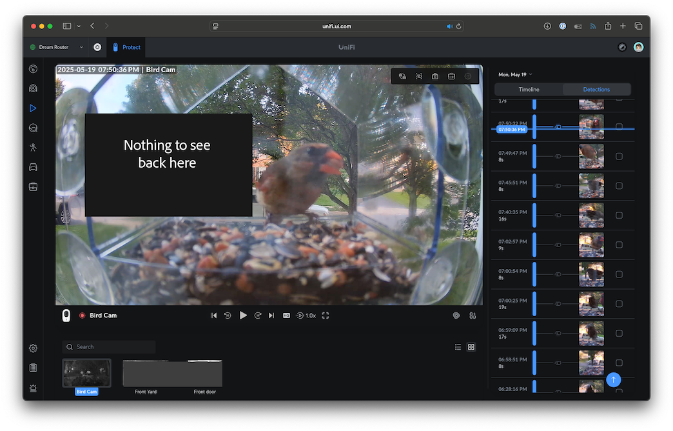The image size is (673, 431).
Task: Check the box for the 07:49:47 PM detection
Action: 619,156
